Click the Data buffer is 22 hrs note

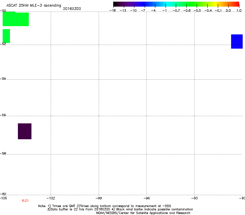120,209
